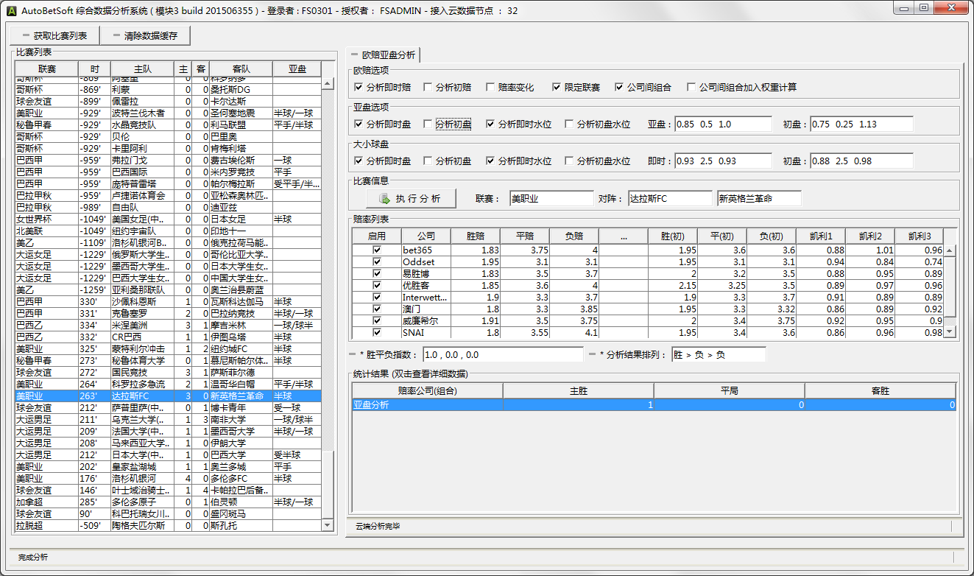Screen dimensions: 974x576
Task: Uncheck 限定联赛 option
Action: tap(557, 87)
